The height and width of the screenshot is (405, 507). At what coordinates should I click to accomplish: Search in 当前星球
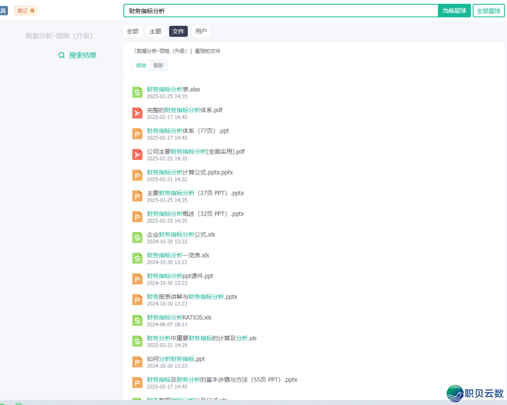[454, 11]
